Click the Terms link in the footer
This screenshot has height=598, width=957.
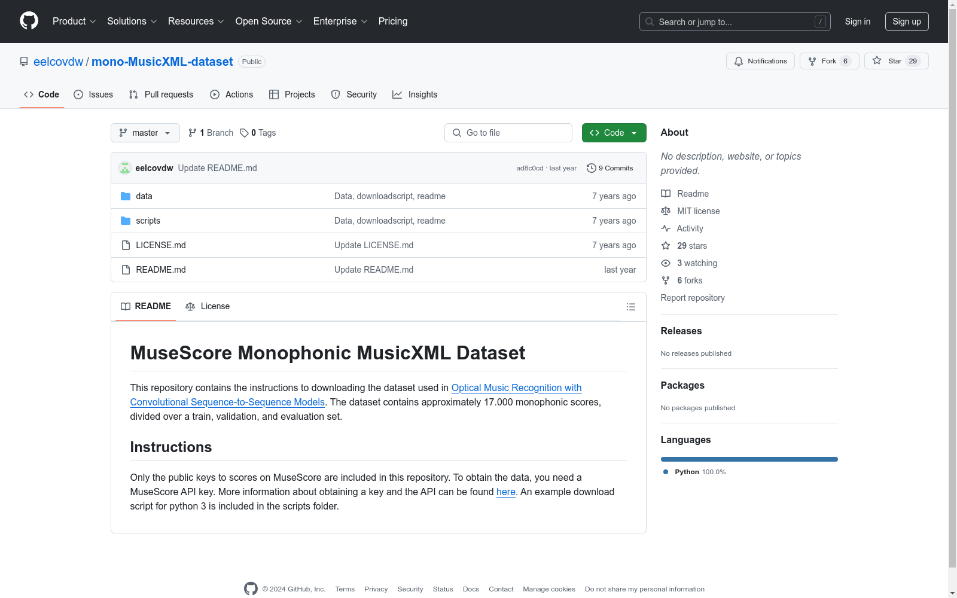345,589
